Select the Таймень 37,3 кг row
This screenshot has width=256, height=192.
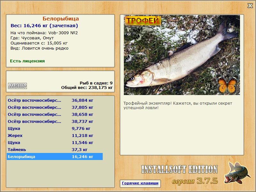point(55,149)
